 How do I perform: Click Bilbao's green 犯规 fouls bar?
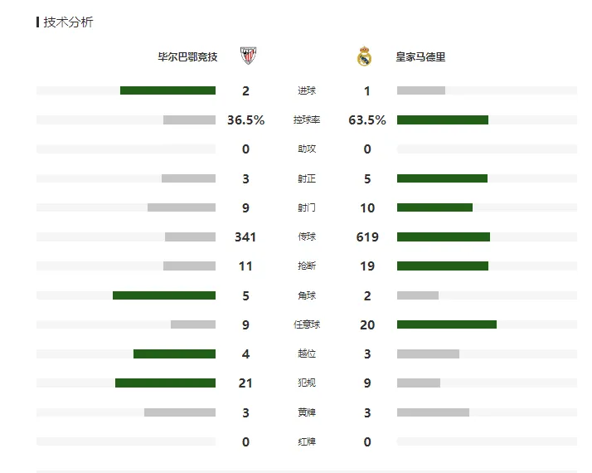165,383
